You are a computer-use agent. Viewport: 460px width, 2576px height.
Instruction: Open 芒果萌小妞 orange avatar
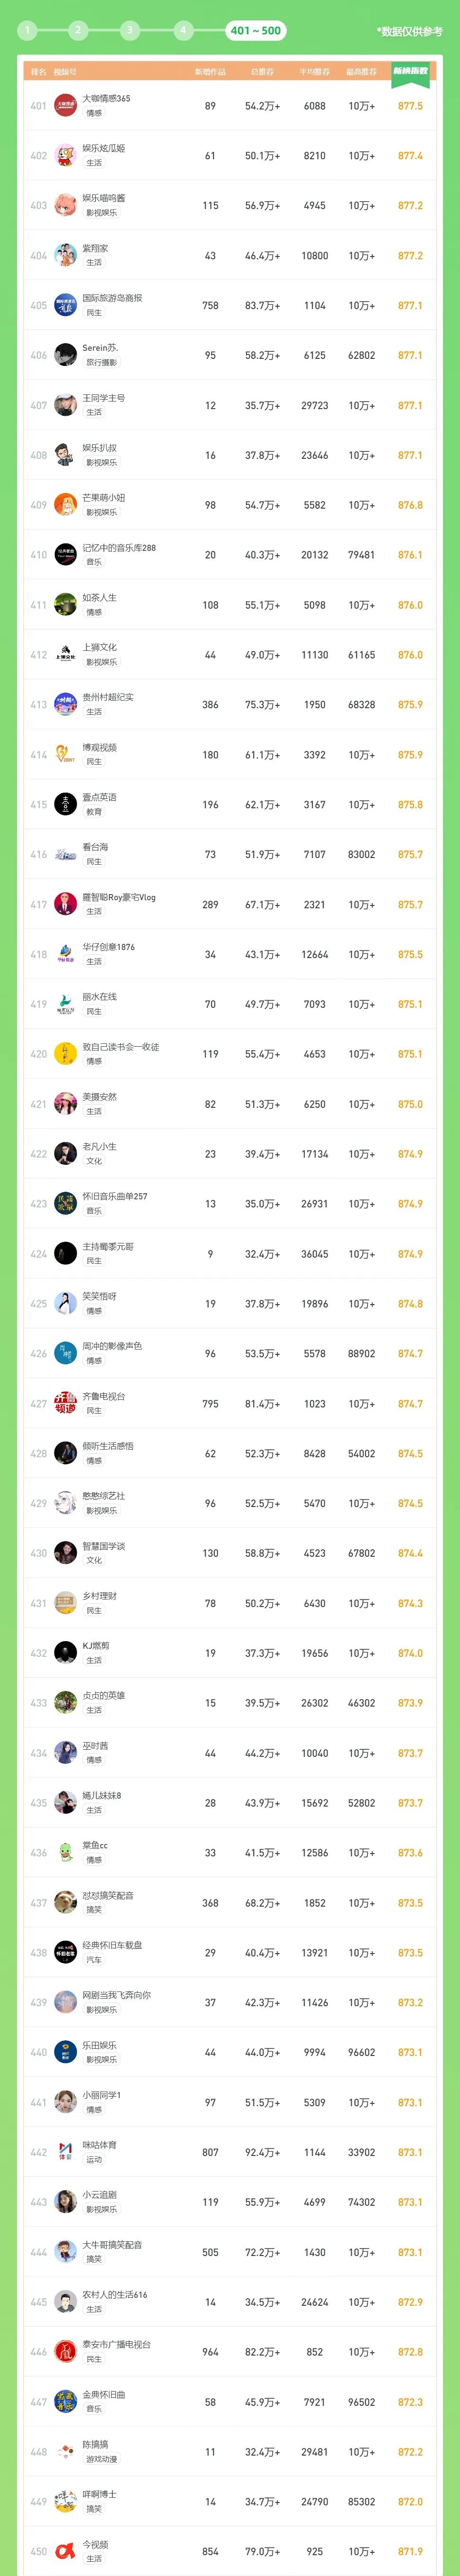pos(66,505)
